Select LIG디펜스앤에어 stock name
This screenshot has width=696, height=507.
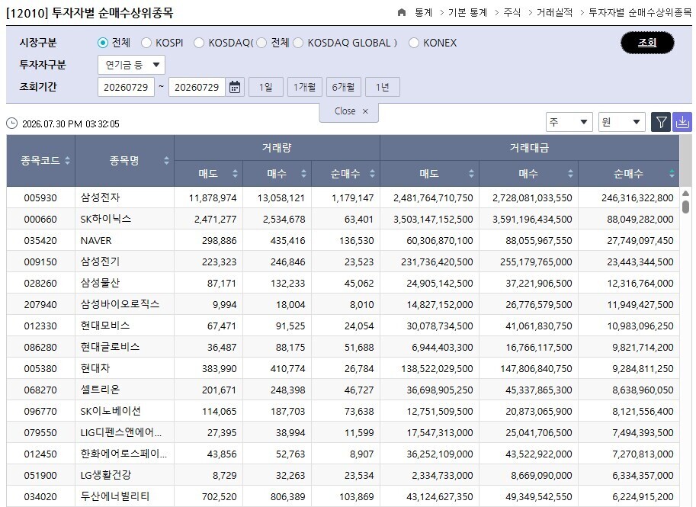click(x=121, y=432)
